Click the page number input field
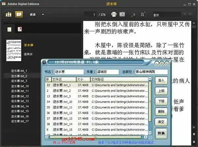This screenshot has width=198, height=147. (x=90, y=15)
